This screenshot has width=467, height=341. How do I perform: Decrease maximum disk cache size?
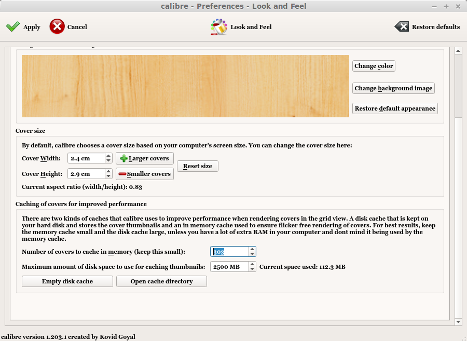click(x=252, y=269)
